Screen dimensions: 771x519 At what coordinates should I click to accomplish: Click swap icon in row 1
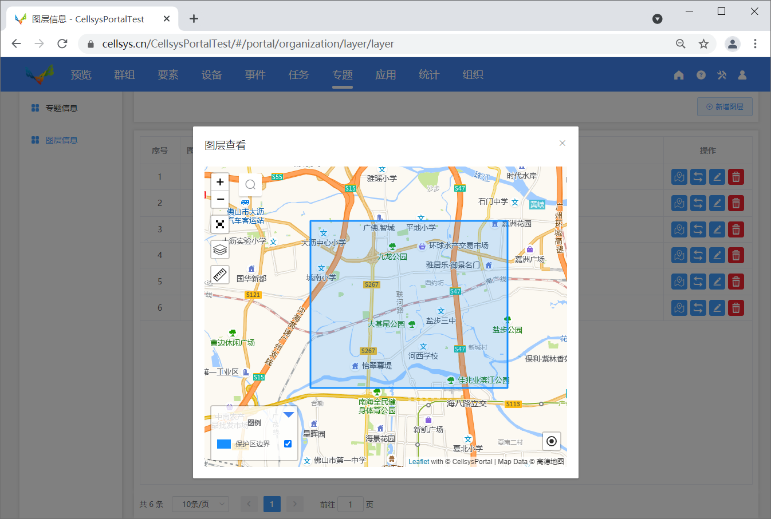[698, 177]
